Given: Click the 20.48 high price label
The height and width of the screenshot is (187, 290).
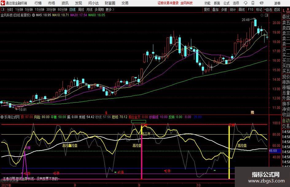Looking at the screenshot, I should tap(246, 20).
